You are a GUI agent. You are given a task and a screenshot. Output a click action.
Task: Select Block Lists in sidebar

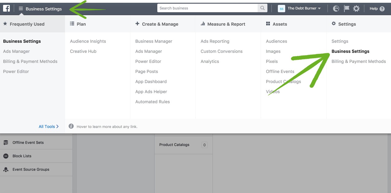[x=36, y=156]
